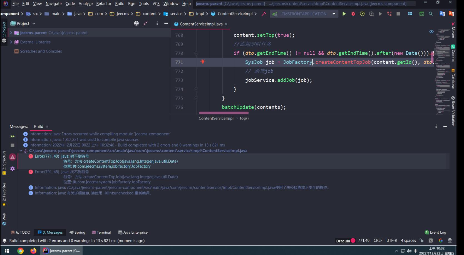Click the green Run application button

(x=344, y=14)
